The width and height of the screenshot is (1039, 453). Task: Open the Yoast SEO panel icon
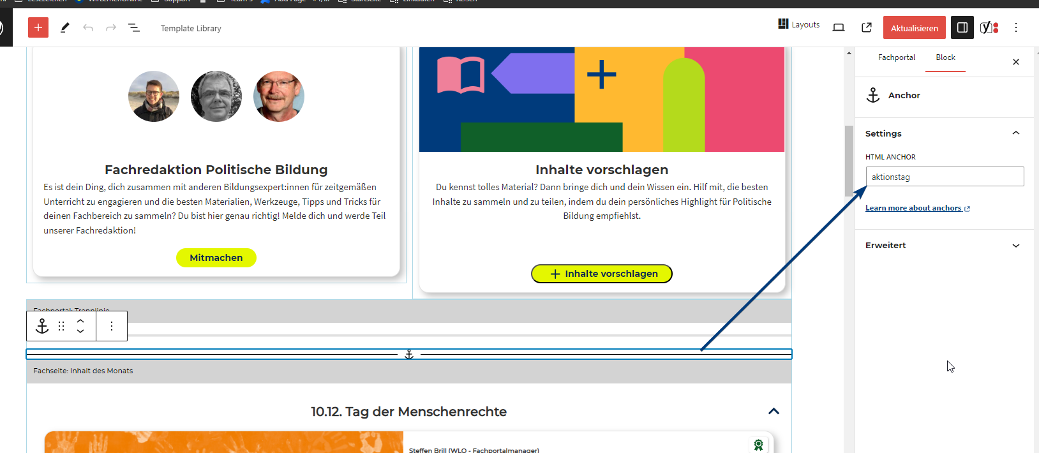[989, 27]
